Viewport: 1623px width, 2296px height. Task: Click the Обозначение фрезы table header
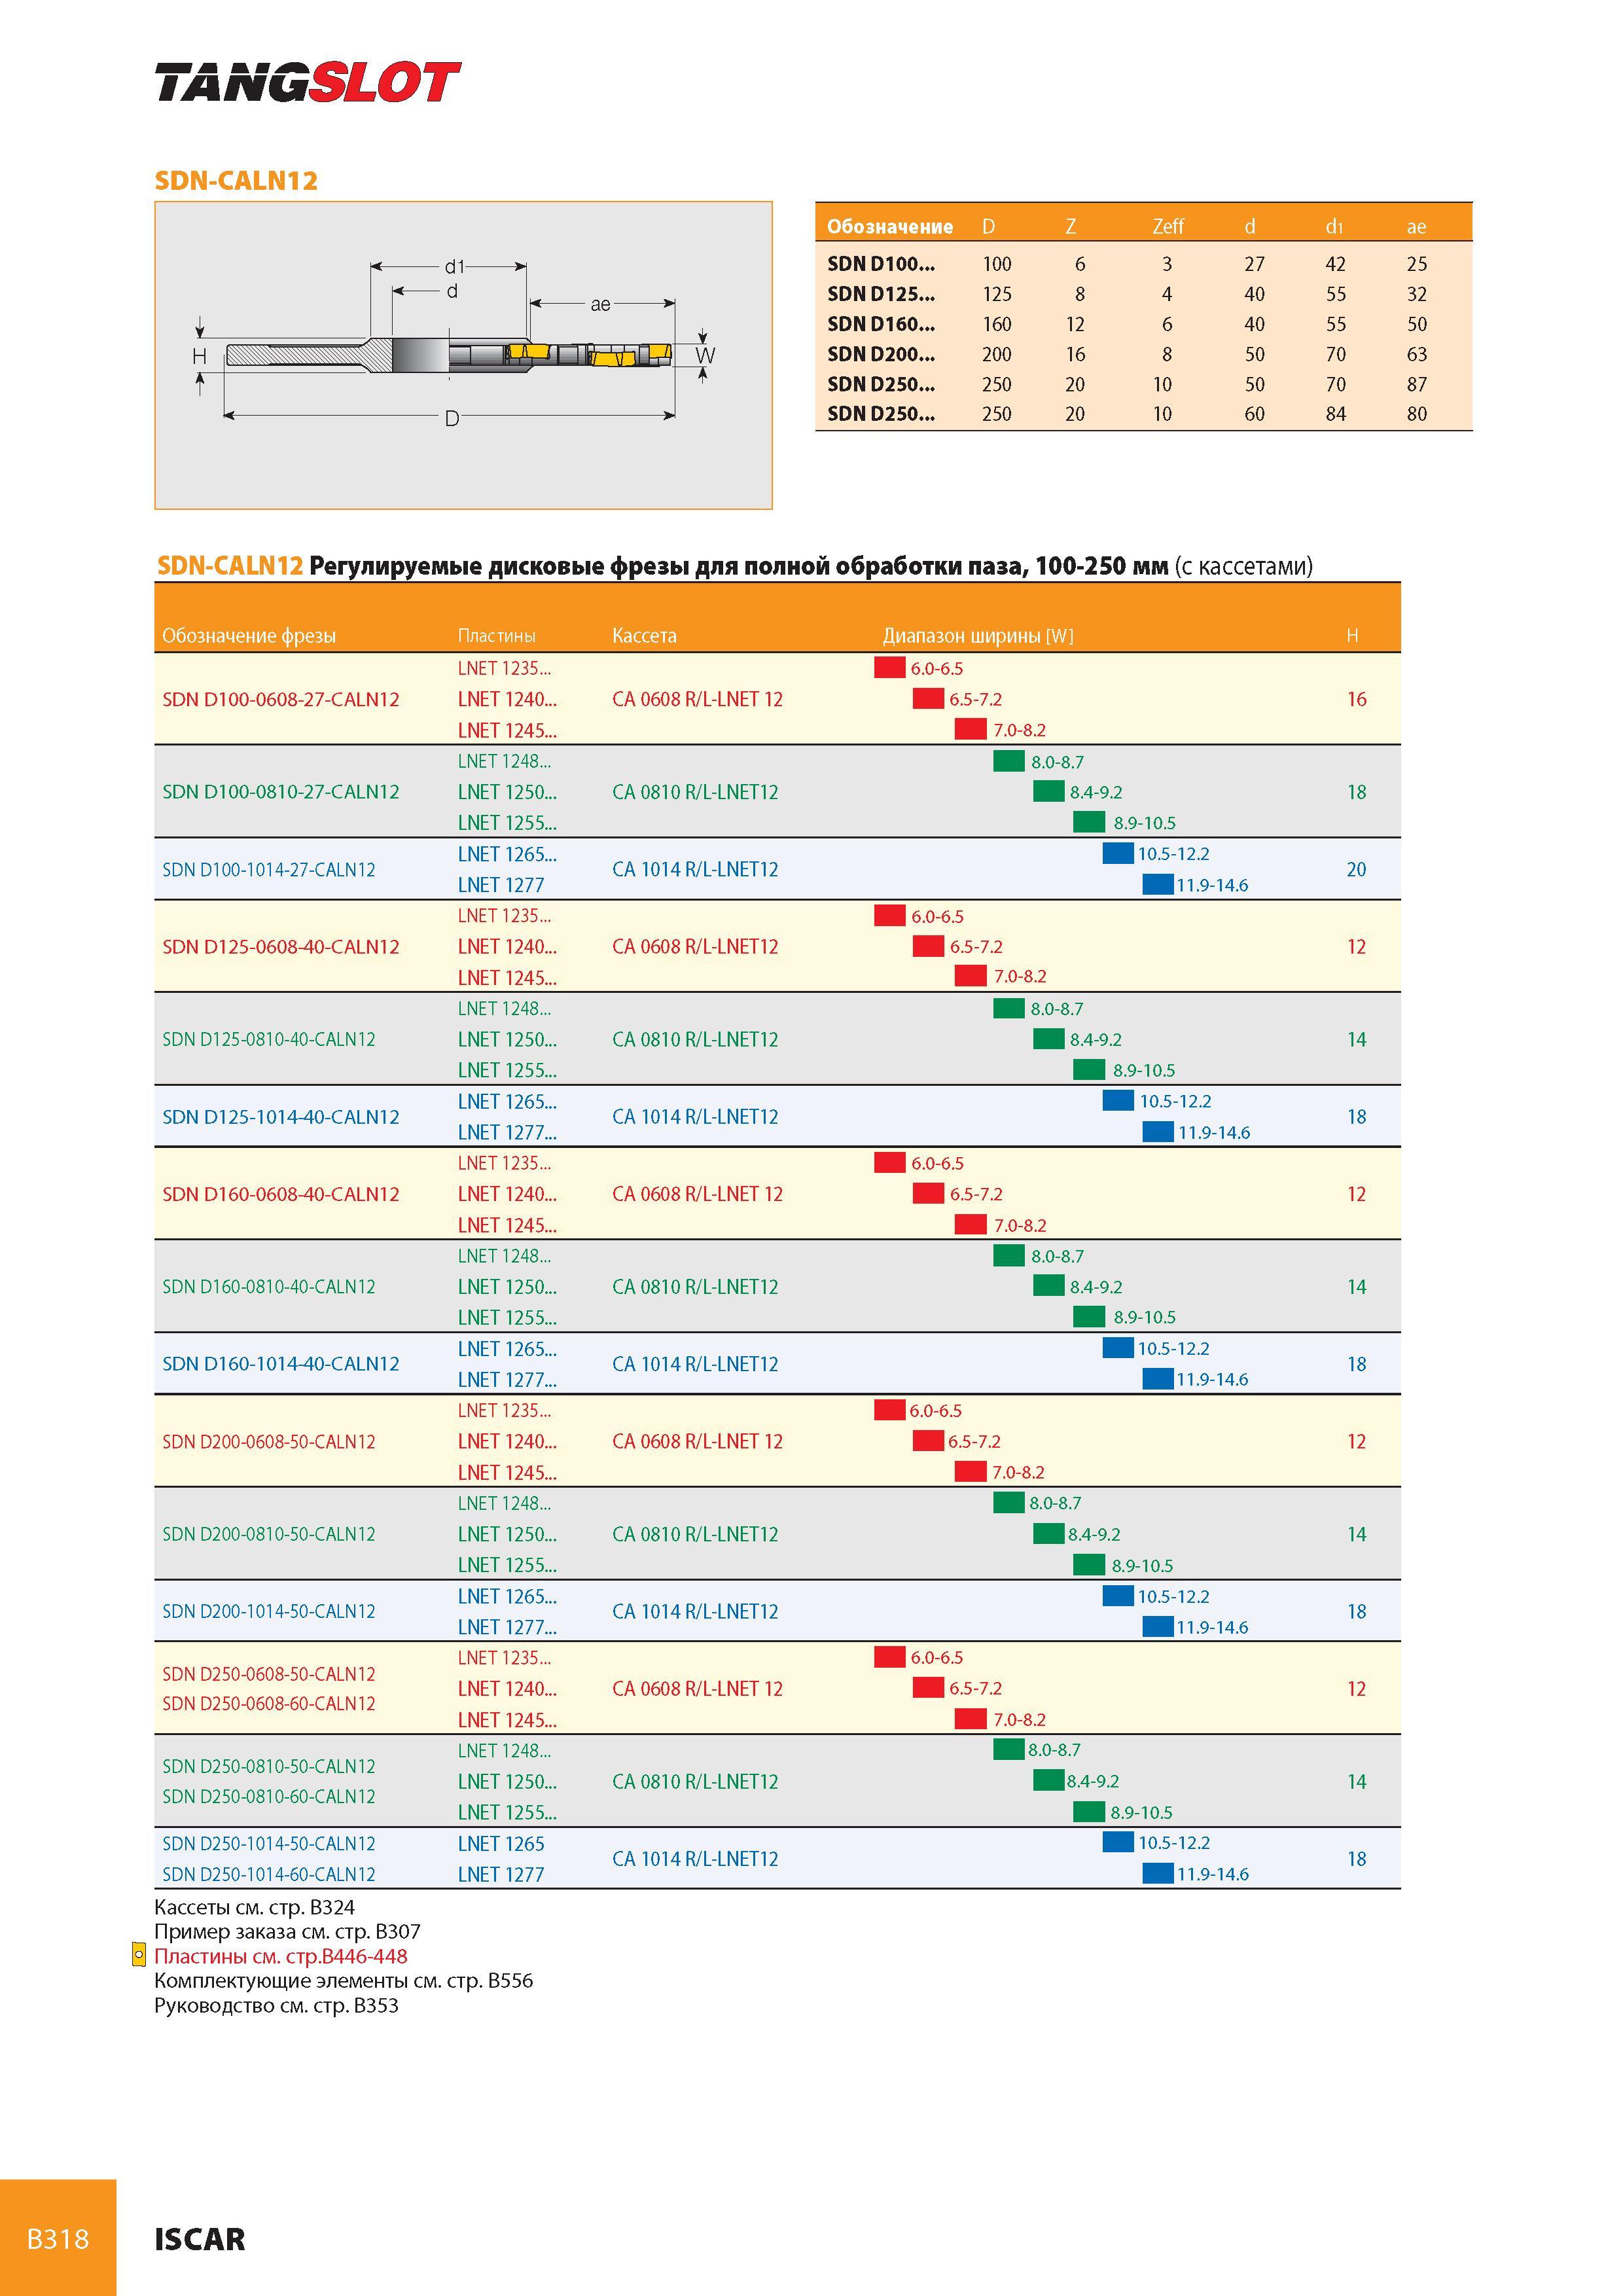(249, 636)
